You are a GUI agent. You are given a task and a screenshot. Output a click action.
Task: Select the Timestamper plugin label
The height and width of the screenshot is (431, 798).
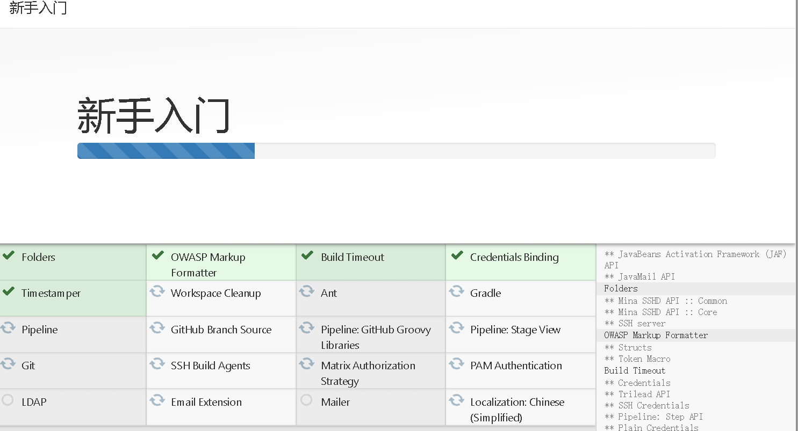pos(51,294)
